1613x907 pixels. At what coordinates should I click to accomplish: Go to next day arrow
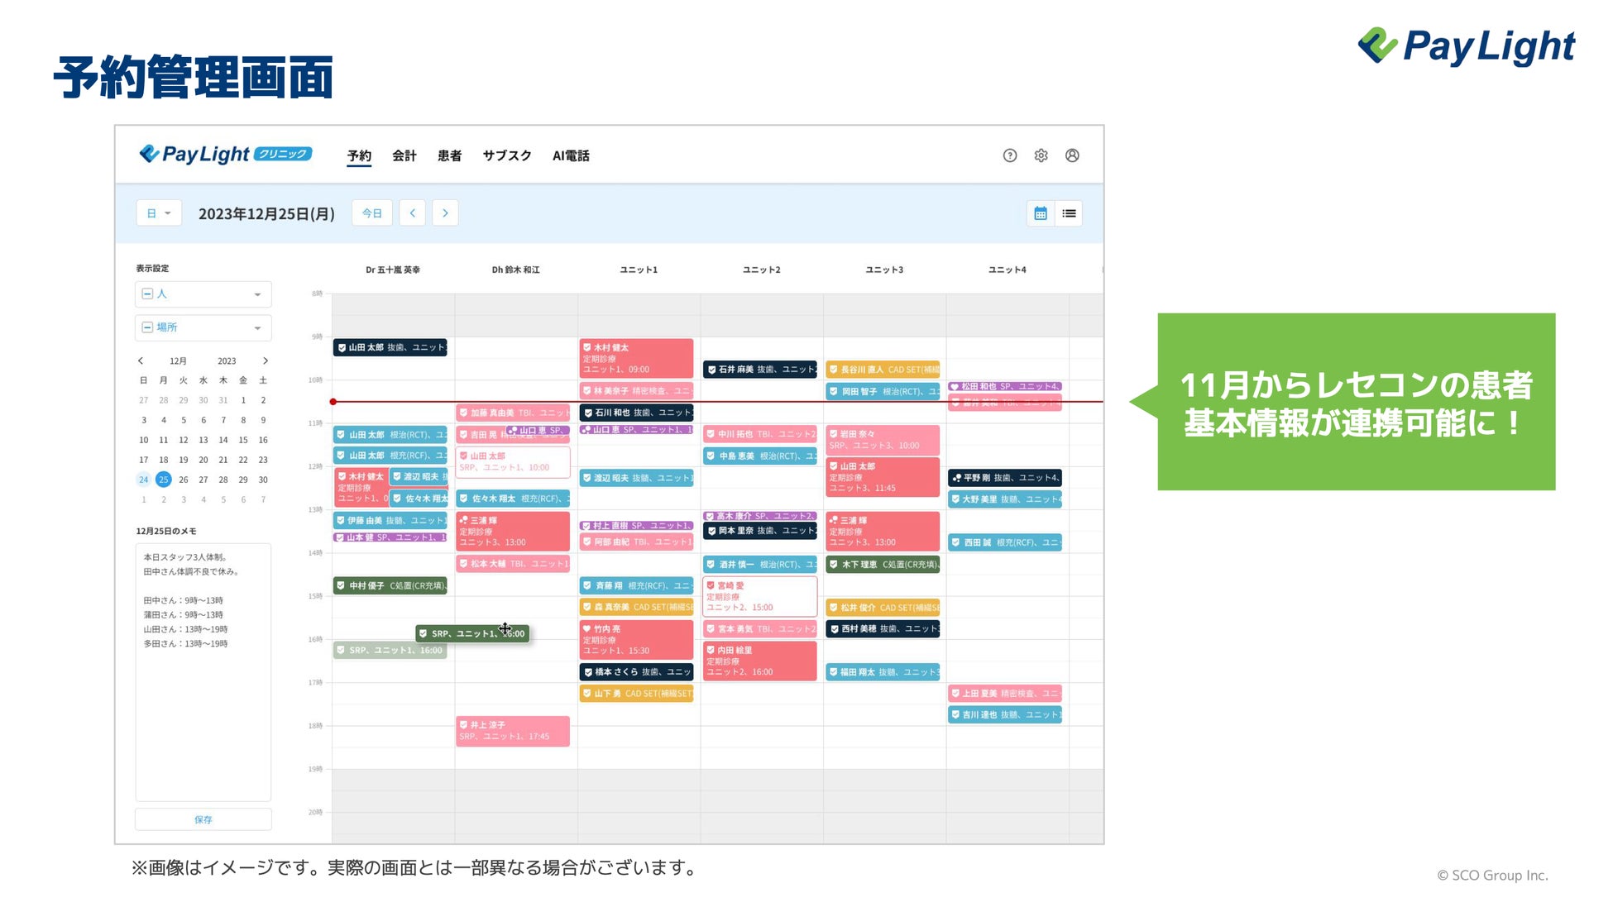[445, 213]
